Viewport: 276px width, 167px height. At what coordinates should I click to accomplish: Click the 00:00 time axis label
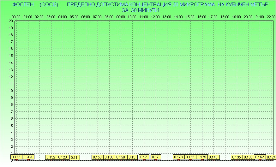point(16,17)
